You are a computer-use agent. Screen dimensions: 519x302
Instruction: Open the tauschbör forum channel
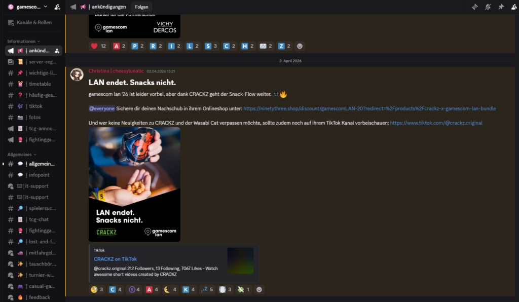33,264
